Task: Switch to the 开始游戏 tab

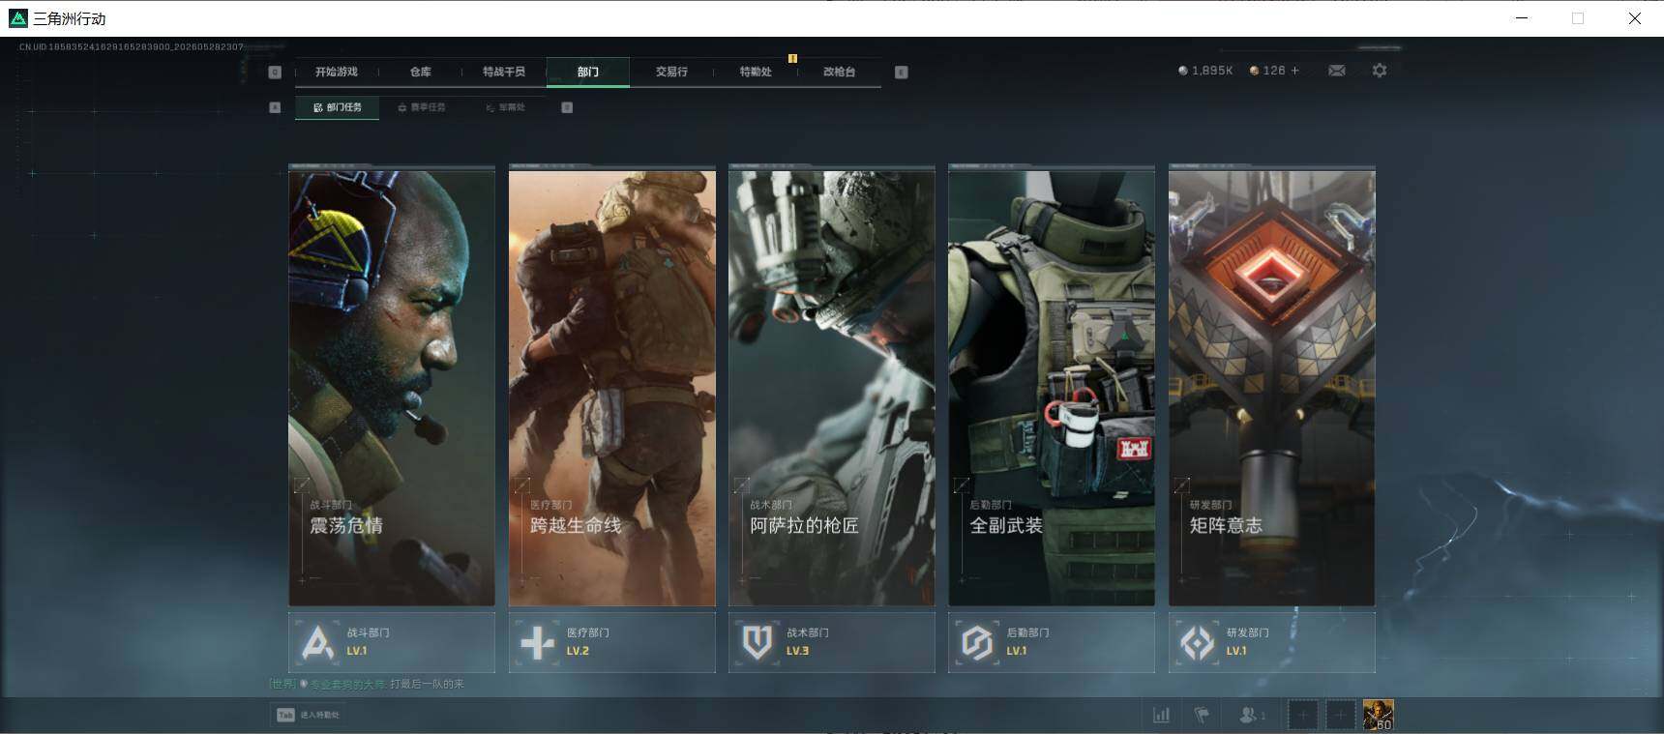Action: (x=336, y=72)
